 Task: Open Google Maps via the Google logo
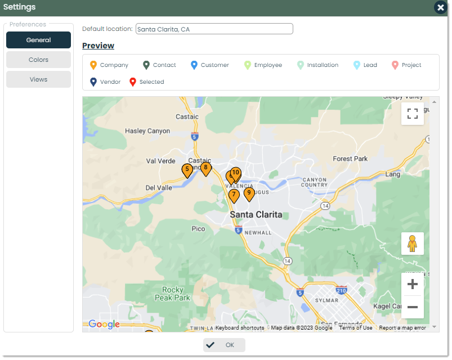104,325
